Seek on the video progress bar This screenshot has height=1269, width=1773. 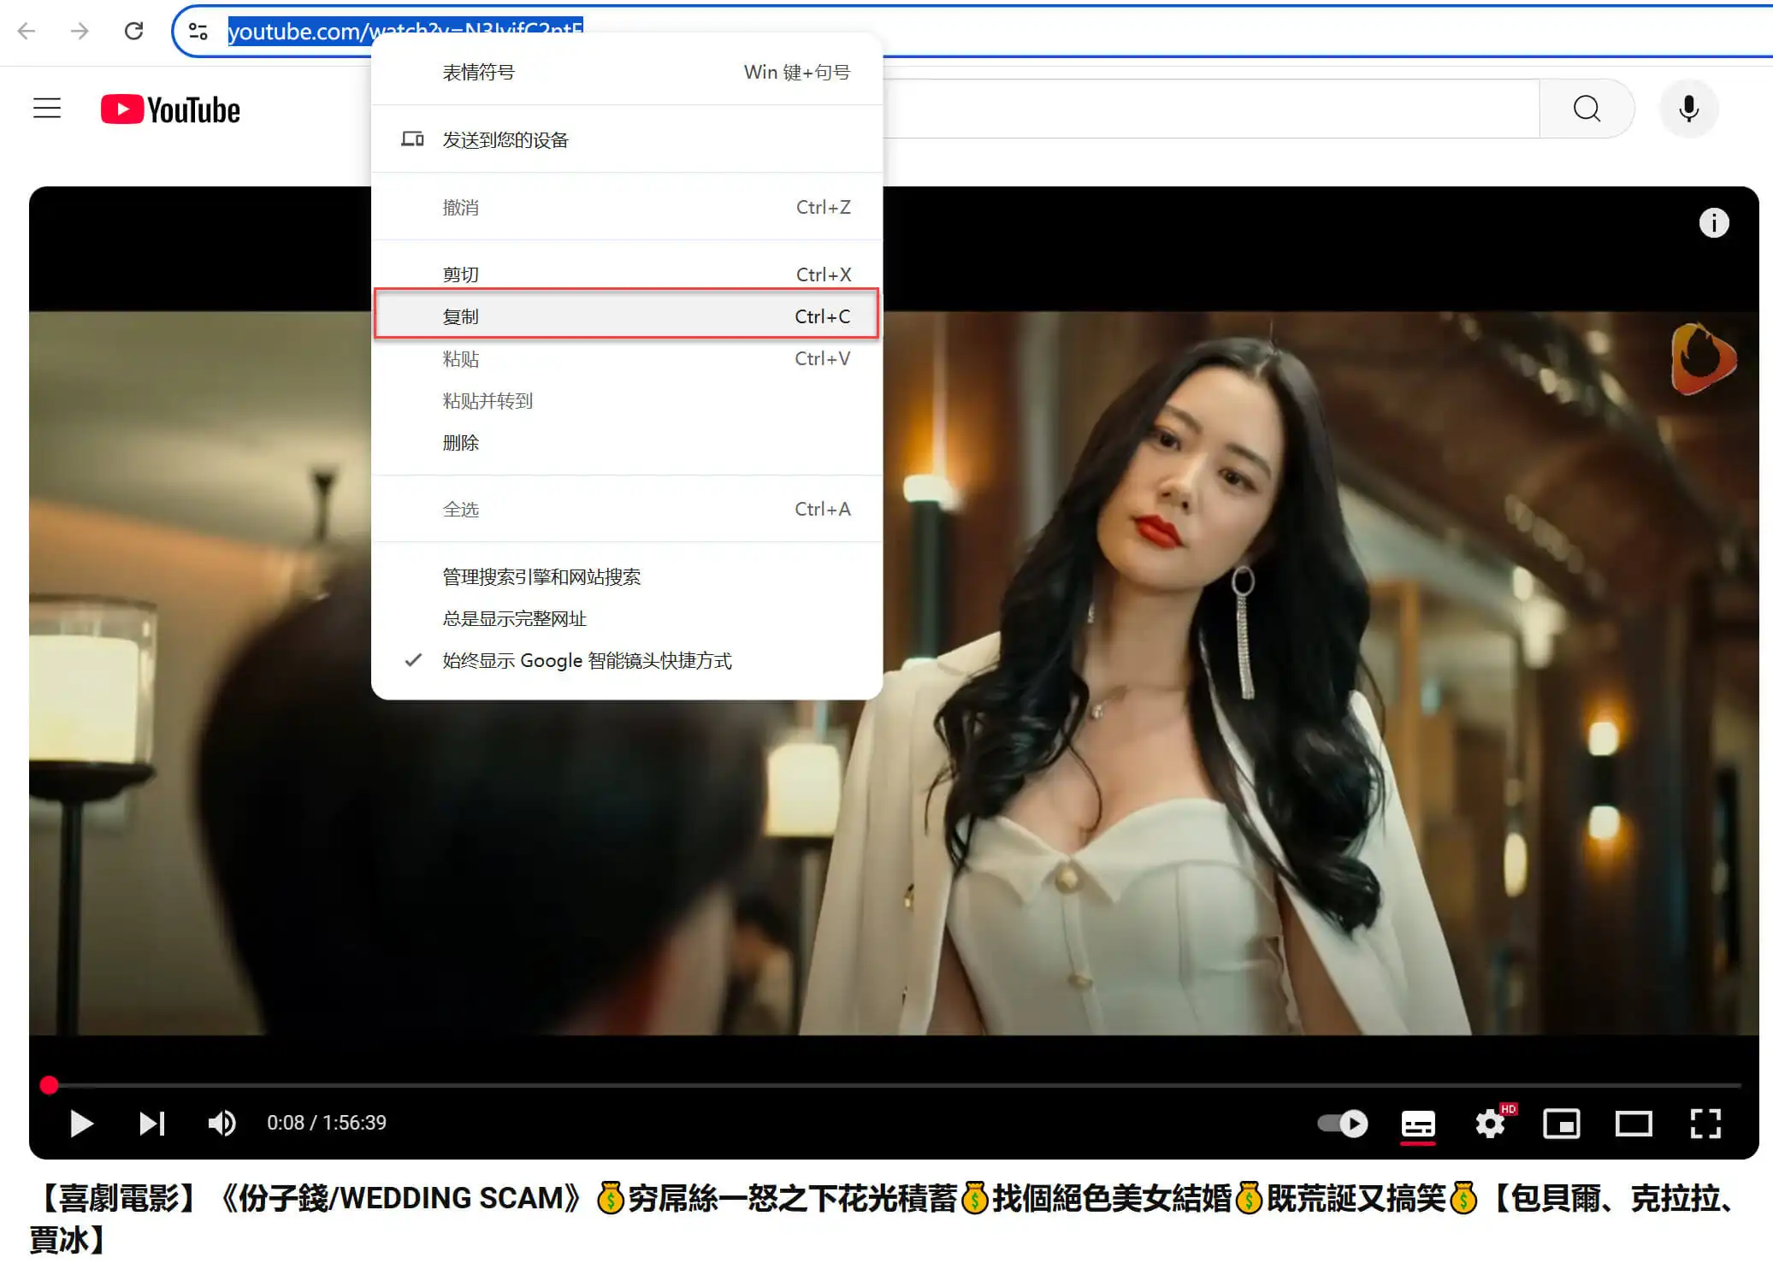(x=894, y=1085)
